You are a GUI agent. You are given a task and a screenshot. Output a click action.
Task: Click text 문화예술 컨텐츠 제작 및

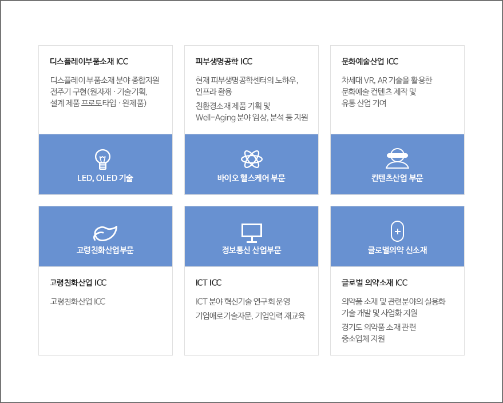click(378, 91)
